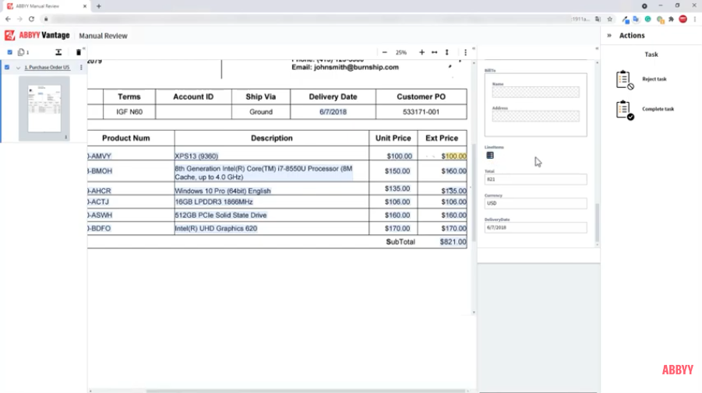Click the fields panel vertical scrollbar
702x393 pixels.
coord(597,223)
